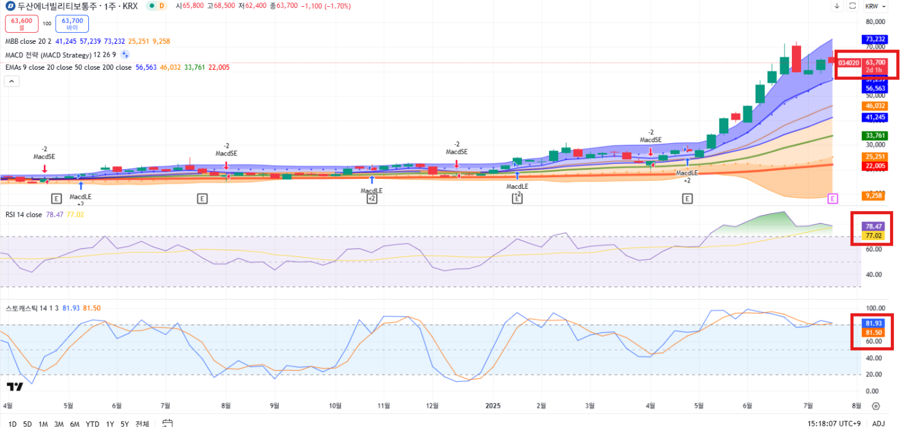
Task: Click the yellow 77.02 RSI scale label
Action: click(x=873, y=236)
